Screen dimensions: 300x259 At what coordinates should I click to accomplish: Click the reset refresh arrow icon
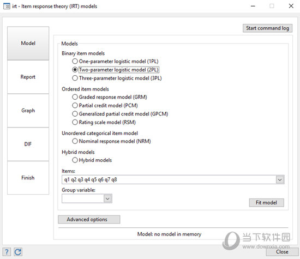coord(18,252)
